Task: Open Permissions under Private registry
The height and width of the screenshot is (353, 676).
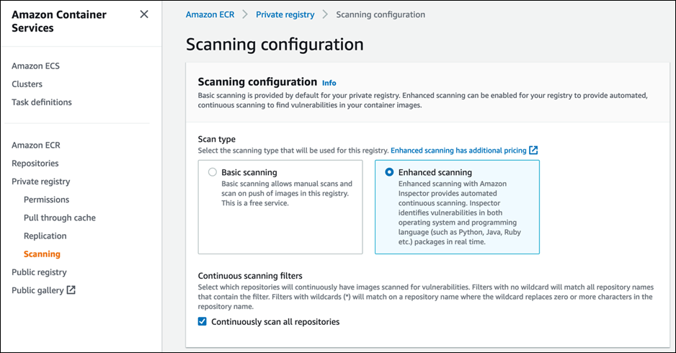Action: (x=46, y=200)
